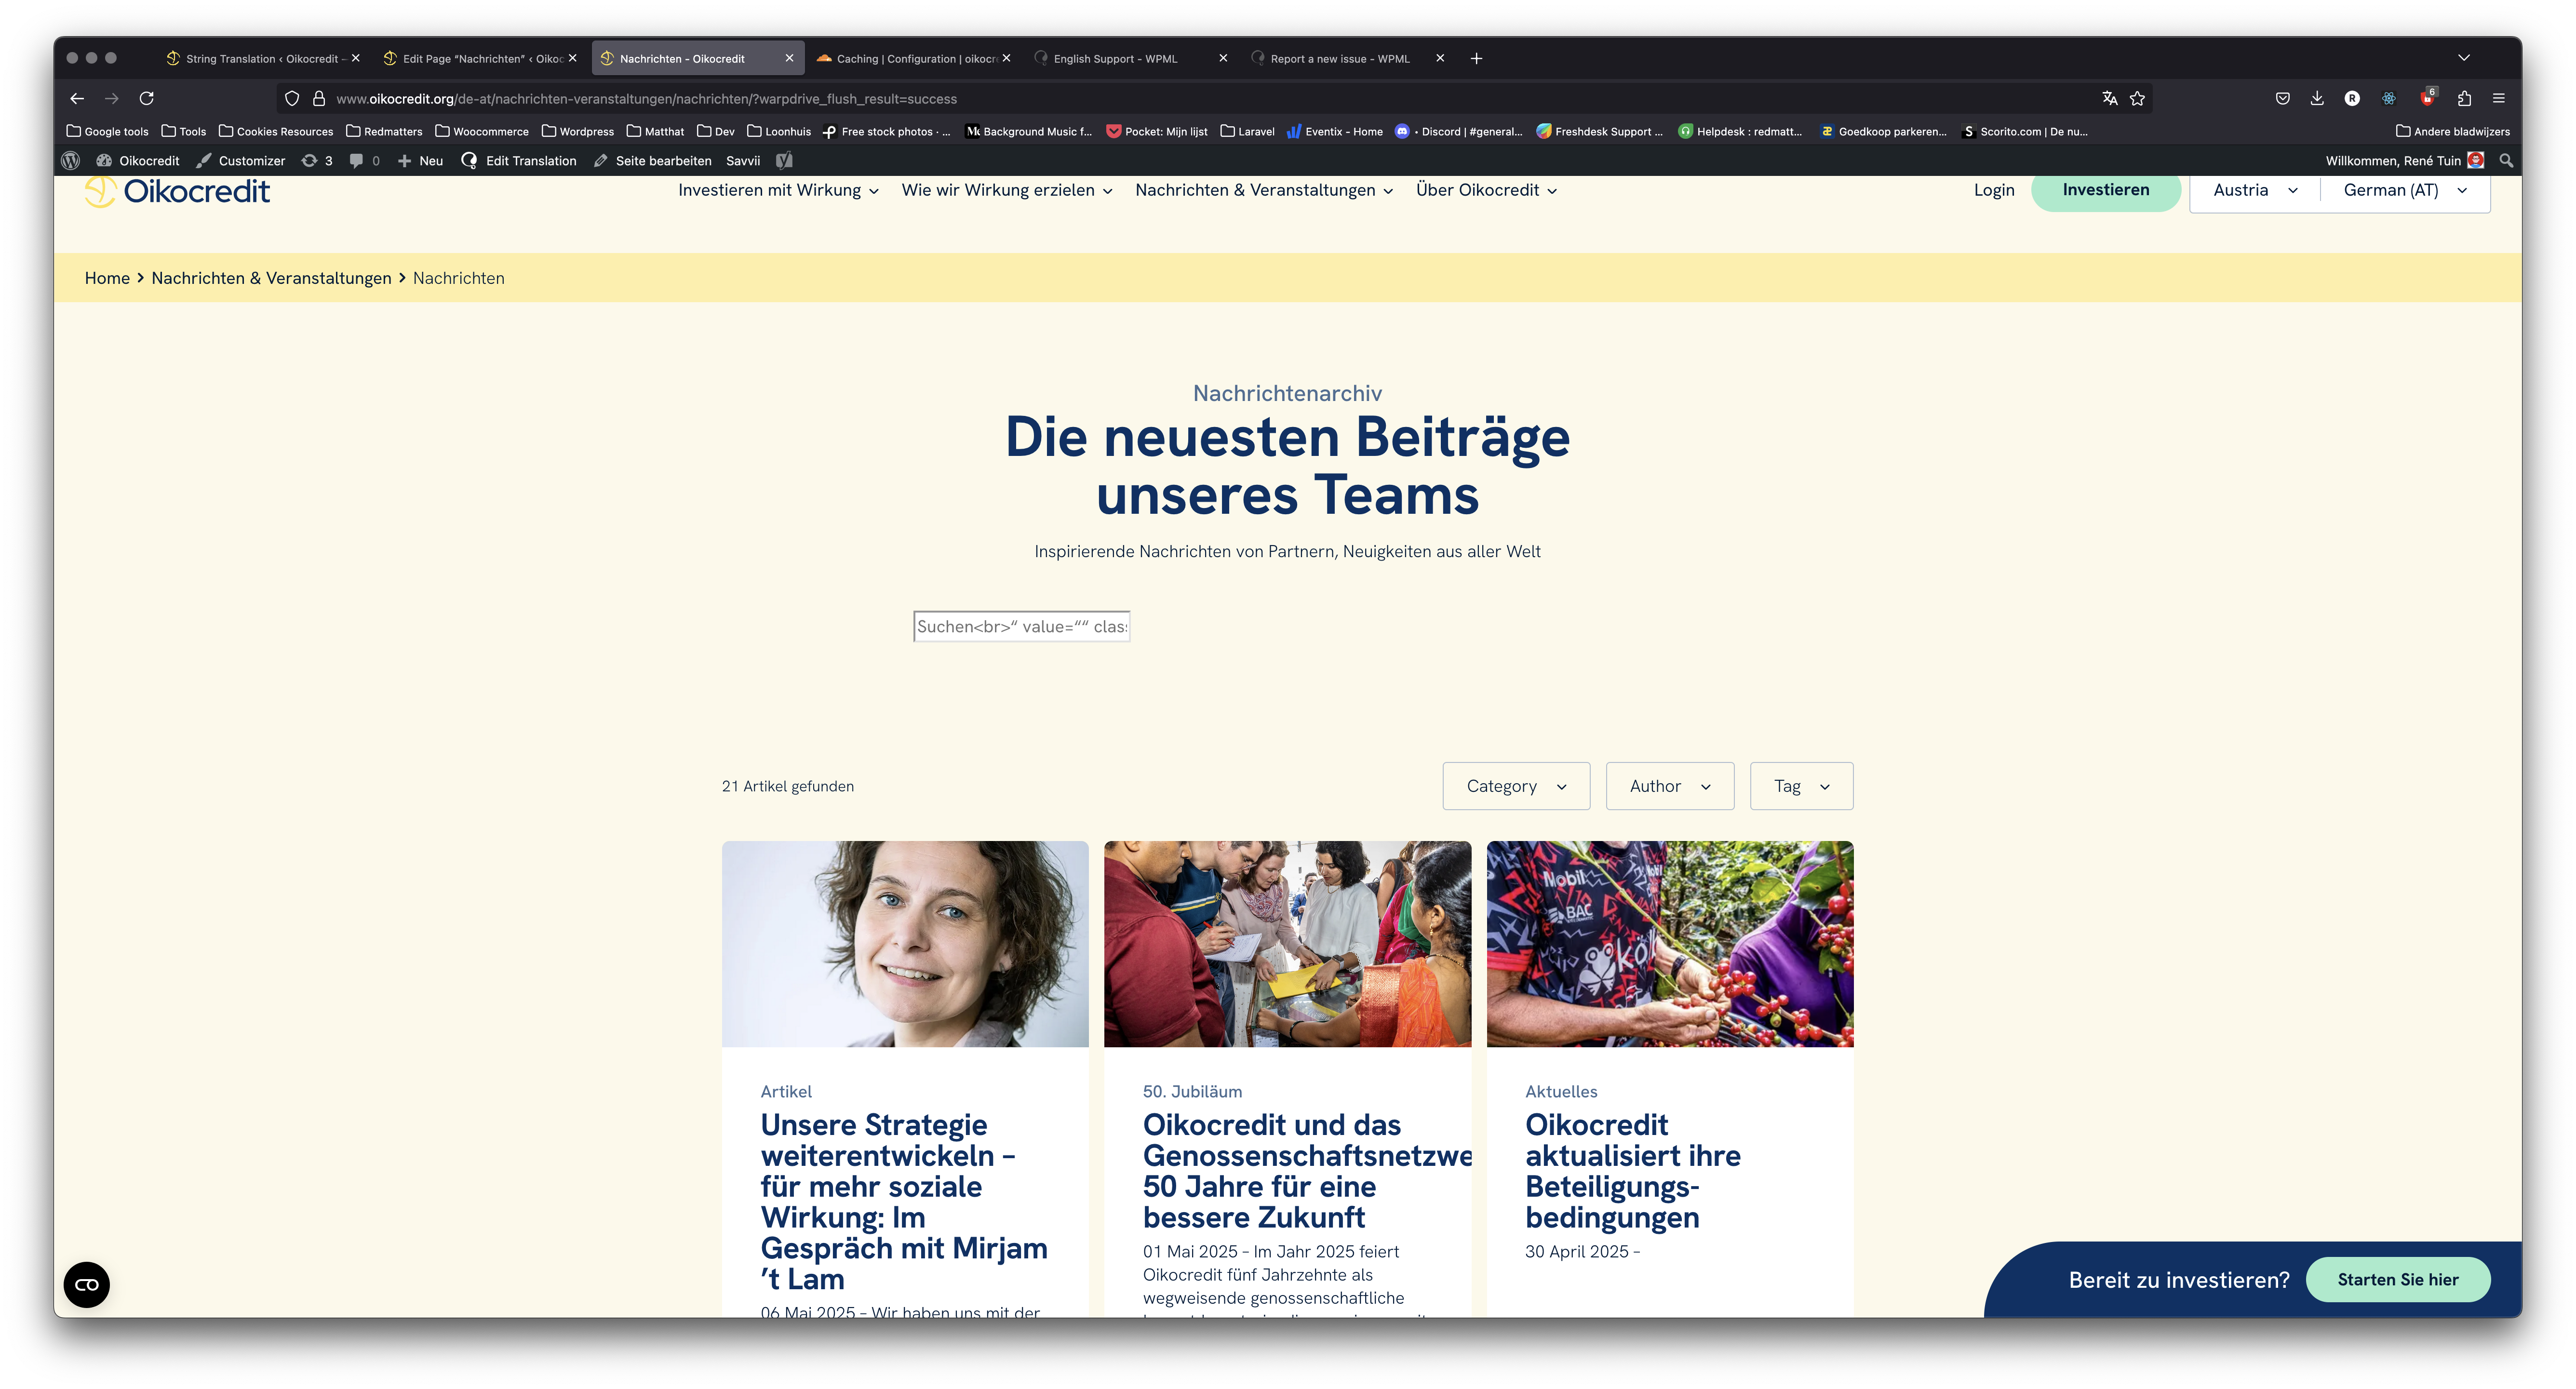This screenshot has height=1389, width=2576.
Task: Click the 3 updates icon in admin bar
Action: tap(317, 161)
